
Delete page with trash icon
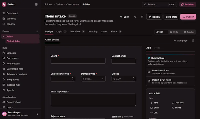tap(193, 40)
